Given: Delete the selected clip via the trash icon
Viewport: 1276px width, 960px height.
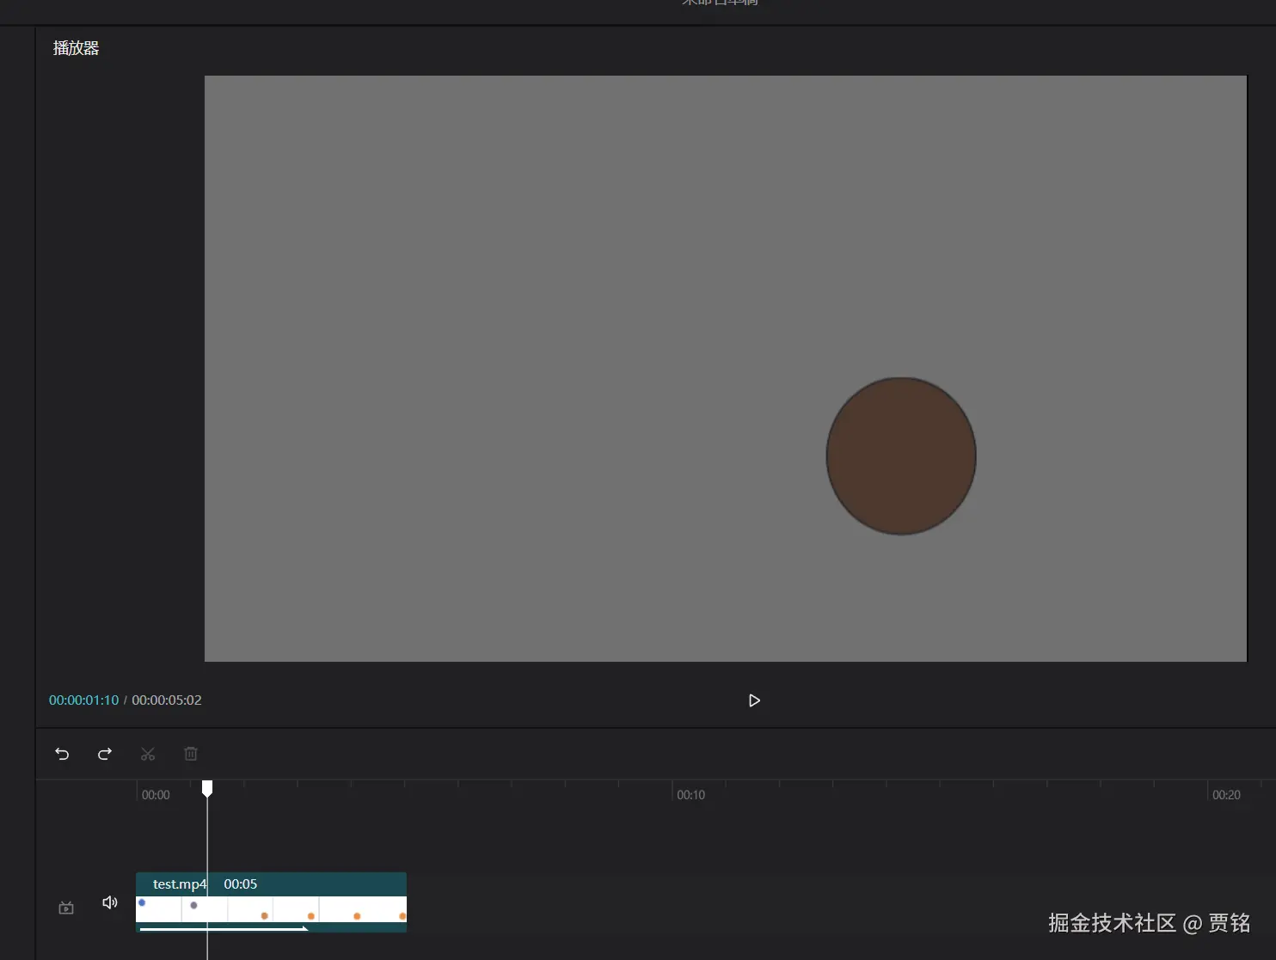Looking at the screenshot, I should coord(191,754).
